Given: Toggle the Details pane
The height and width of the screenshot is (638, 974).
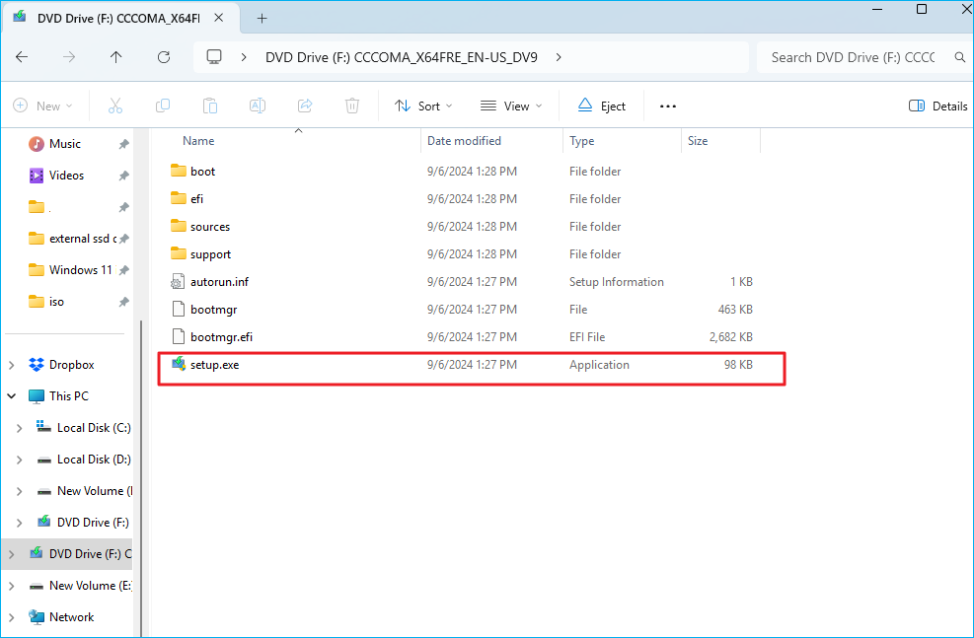Looking at the screenshot, I should click(937, 106).
